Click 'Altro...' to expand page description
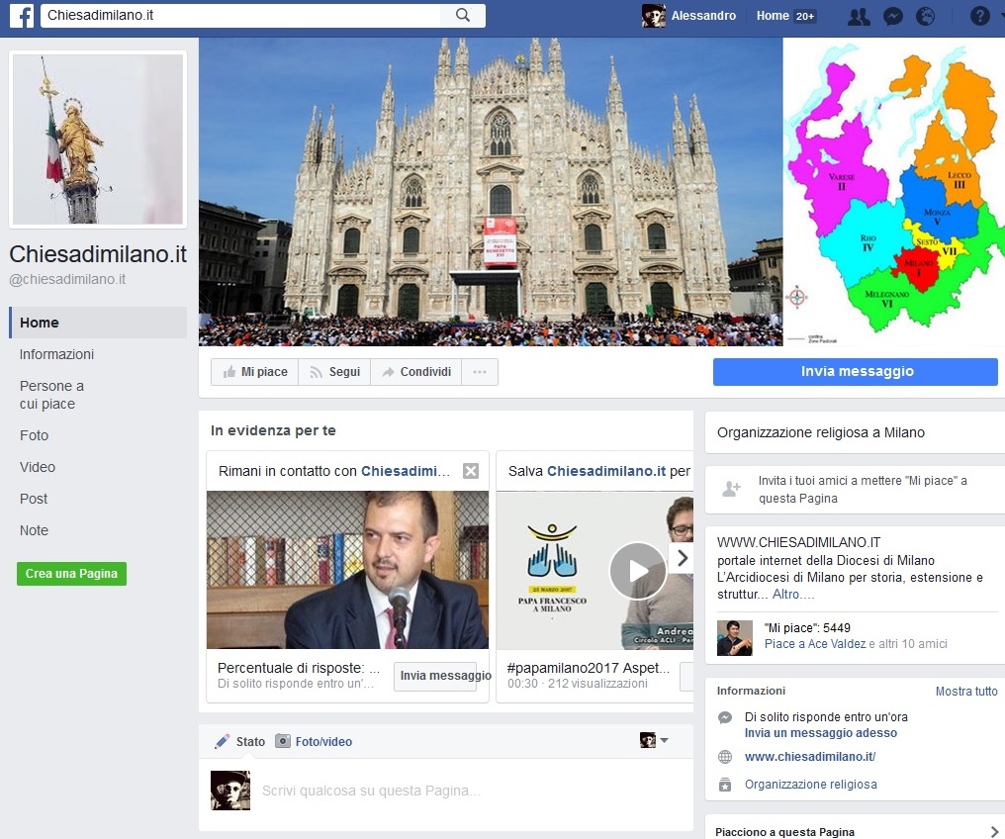The height and width of the screenshot is (839, 1005). pyautogui.click(x=793, y=595)
